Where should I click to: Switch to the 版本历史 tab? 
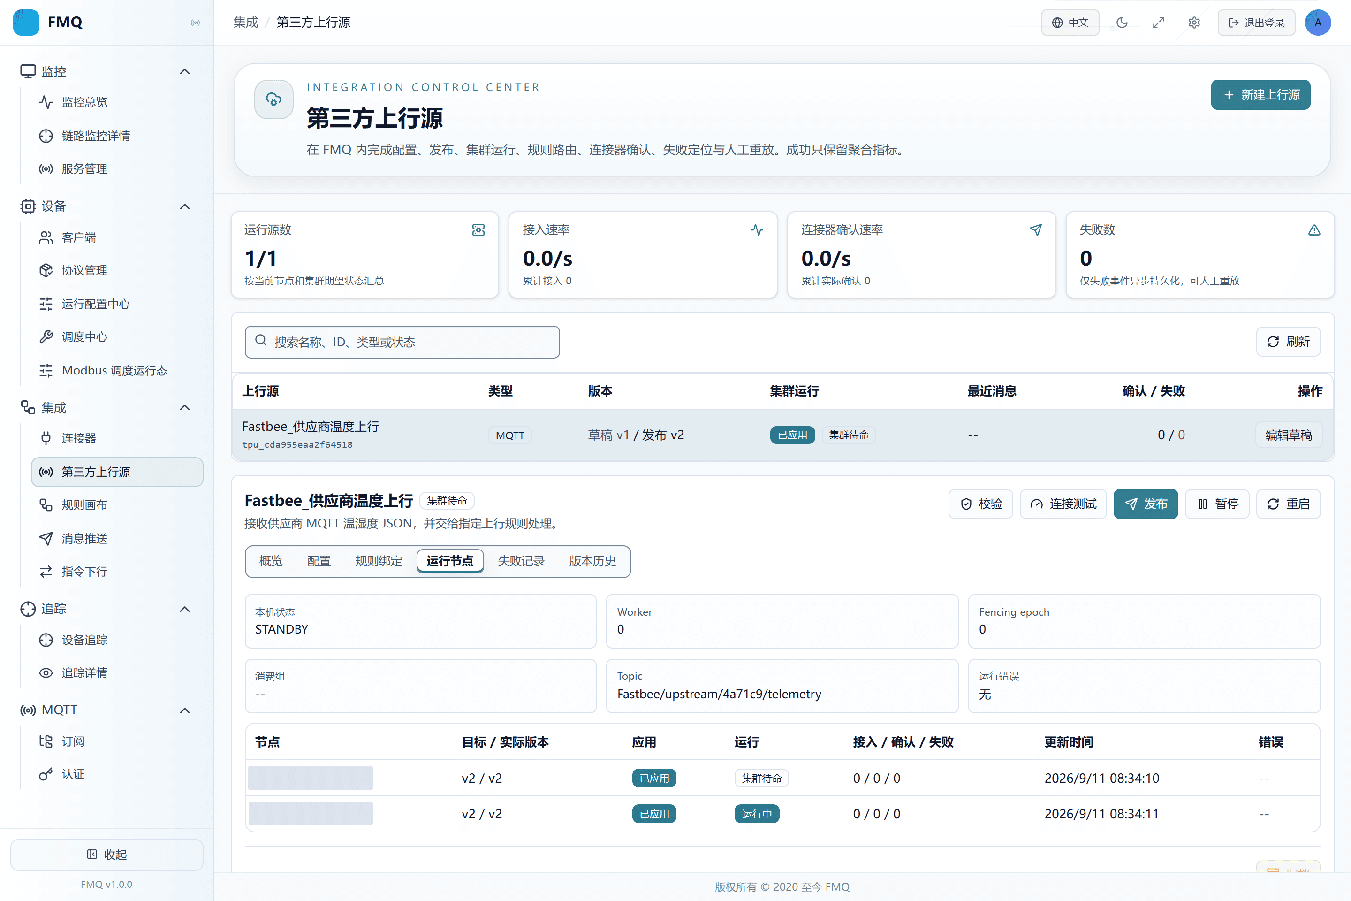point(592,561)
